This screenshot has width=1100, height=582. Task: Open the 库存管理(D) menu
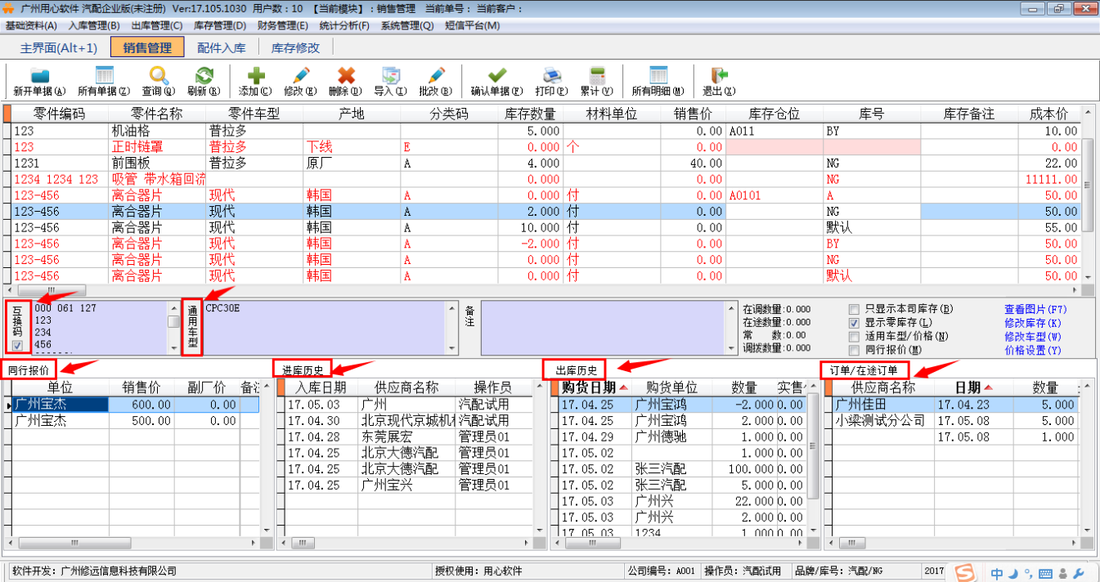point(219,25)
